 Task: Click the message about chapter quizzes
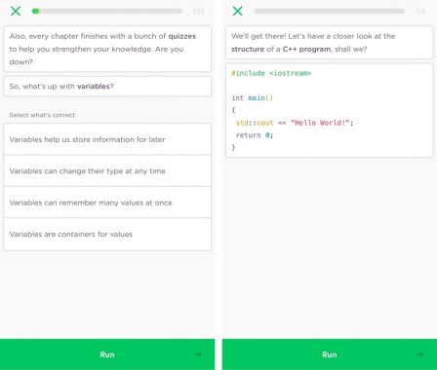point(107,49)
